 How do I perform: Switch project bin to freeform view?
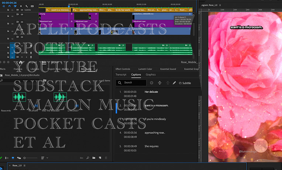(x=19, y=158)
